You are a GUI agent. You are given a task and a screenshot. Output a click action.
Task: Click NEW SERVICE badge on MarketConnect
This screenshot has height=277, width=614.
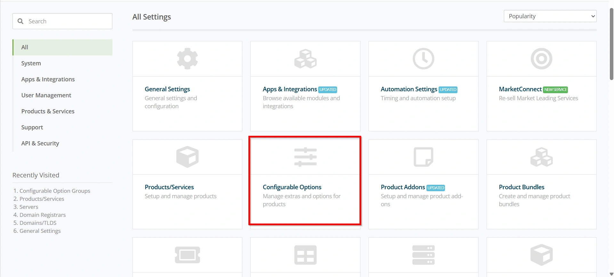click(555, 90)
